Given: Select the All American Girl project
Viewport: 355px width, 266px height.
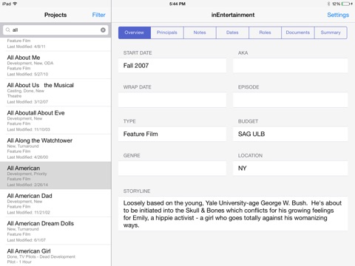Looking at the screenshot, I should (x=55, y=256).
